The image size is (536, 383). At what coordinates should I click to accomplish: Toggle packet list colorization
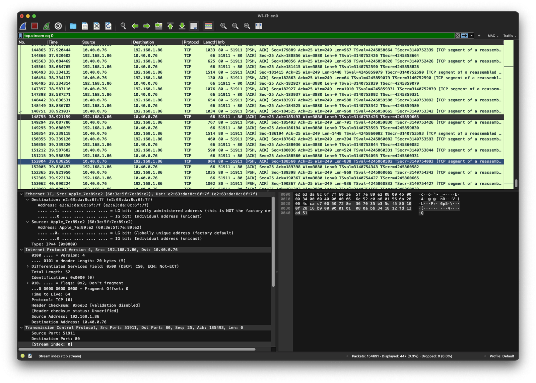click(x=208, y=26)
